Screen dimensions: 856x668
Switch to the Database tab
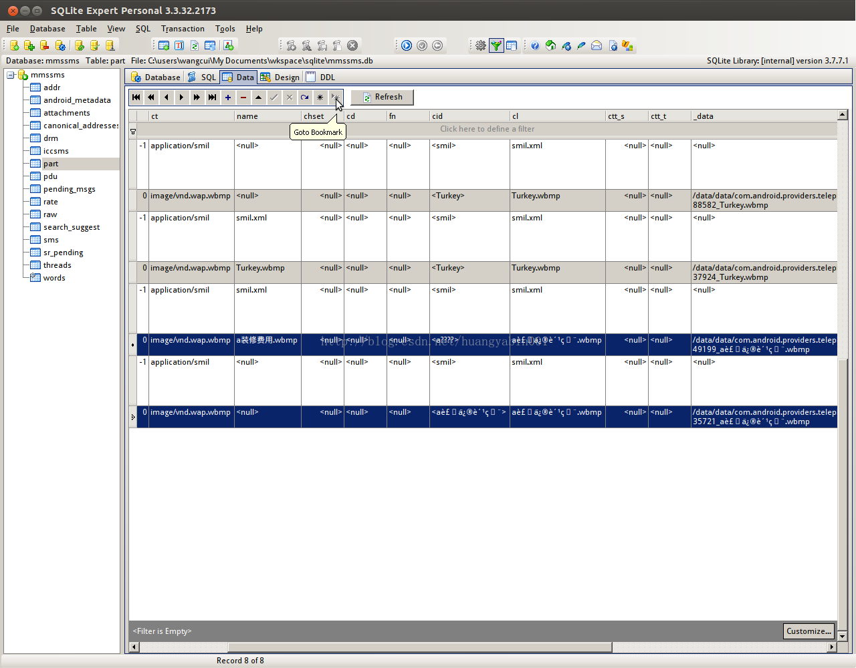click(x=156, y=77)
